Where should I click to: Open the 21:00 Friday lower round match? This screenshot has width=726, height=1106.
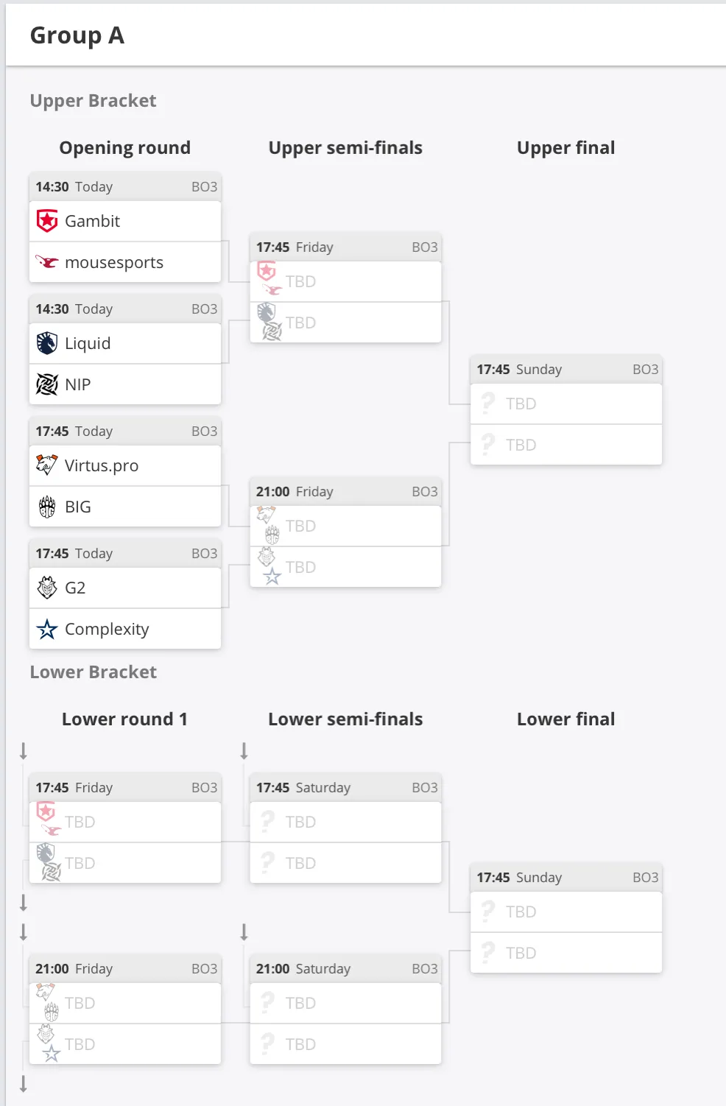point(125,968)
